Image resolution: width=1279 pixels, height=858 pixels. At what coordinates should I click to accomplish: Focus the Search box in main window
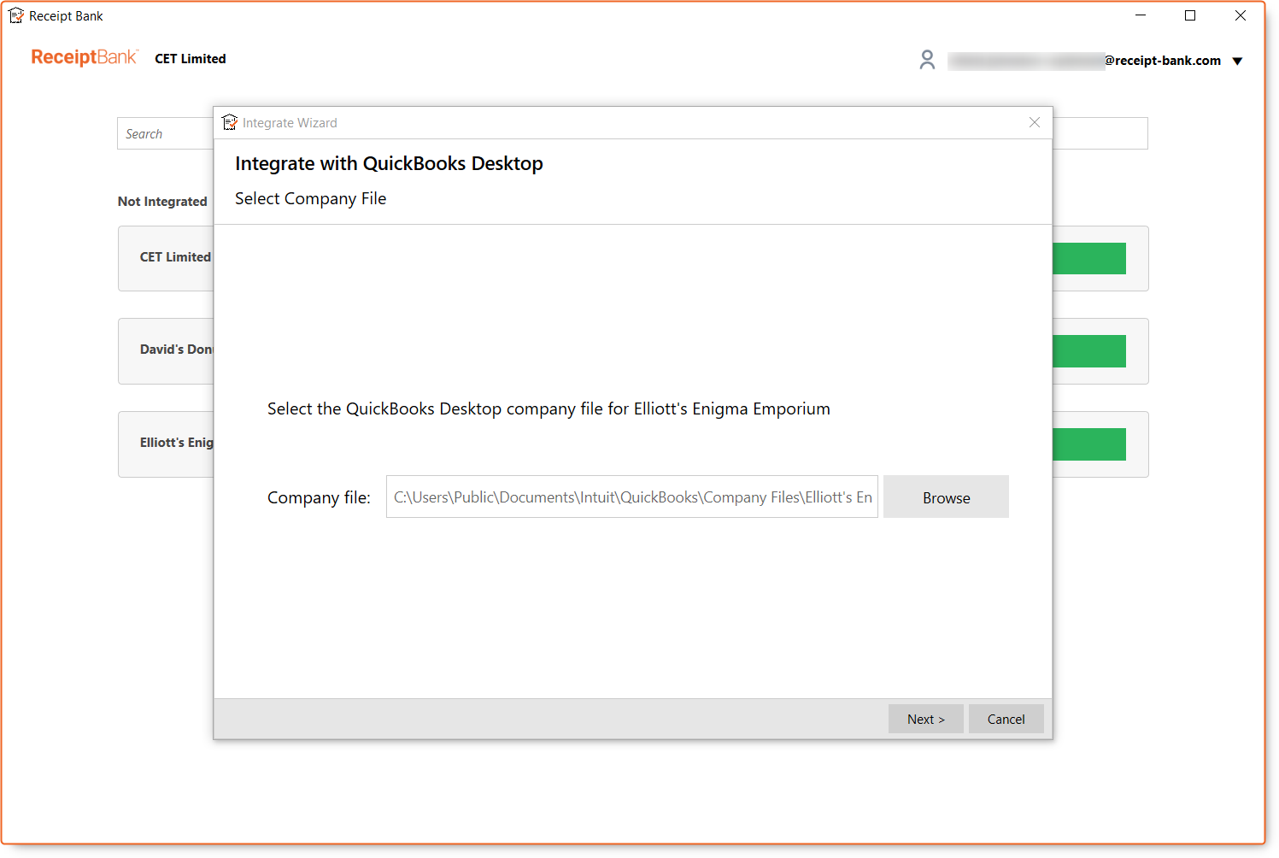coord(165,133)
